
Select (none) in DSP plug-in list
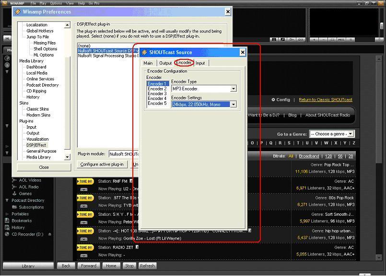84,46
